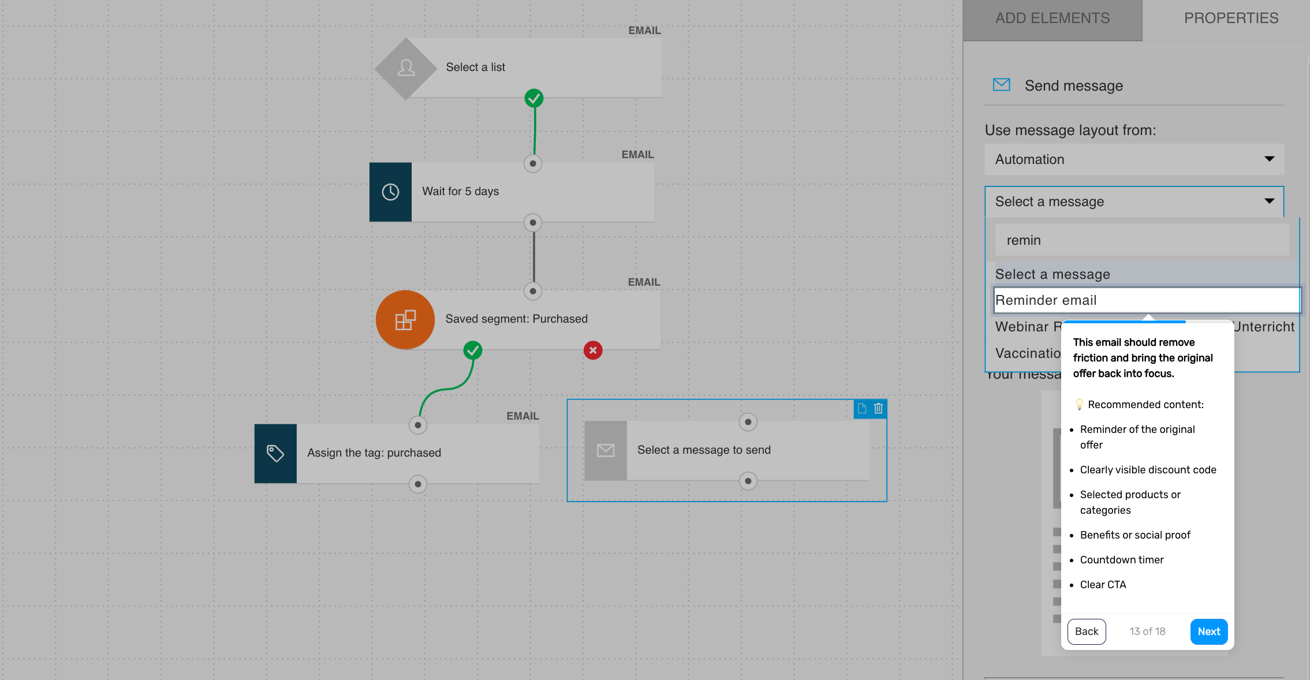The image size is (1310, 680).
Task: Click the Back button in the tour popup
Action: pyautogui.click(x=1087, y=632)
